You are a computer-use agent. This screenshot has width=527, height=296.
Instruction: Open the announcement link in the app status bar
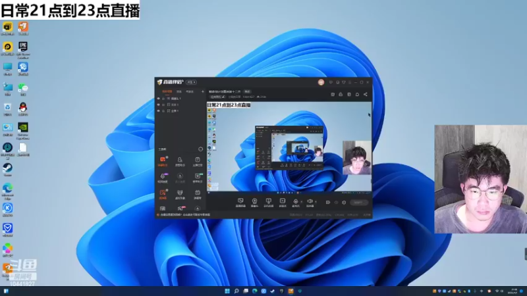pyautogui.click(x=184, y=215)
